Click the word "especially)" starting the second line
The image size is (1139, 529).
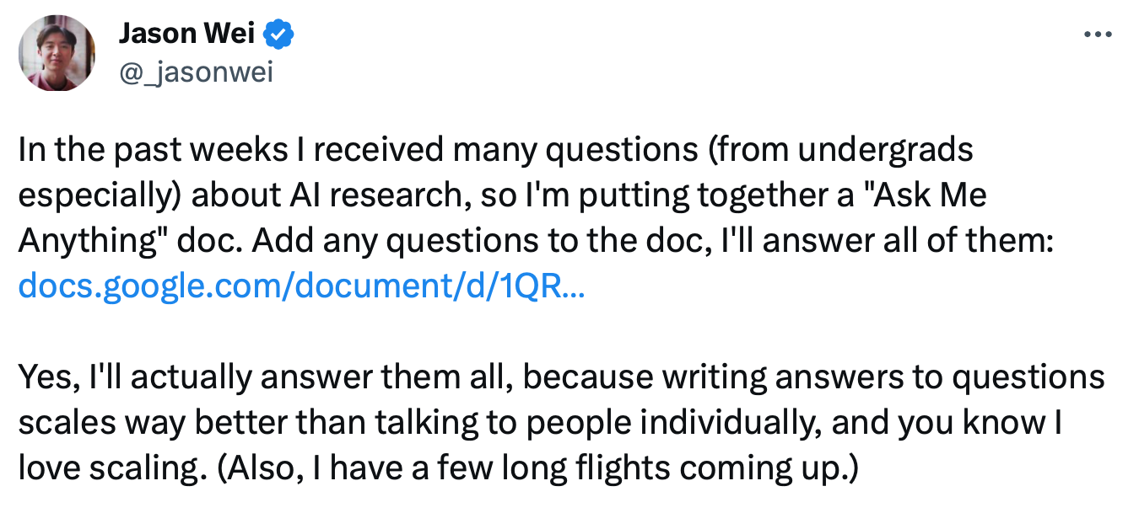pyautogui.click(x=100, y=195)
